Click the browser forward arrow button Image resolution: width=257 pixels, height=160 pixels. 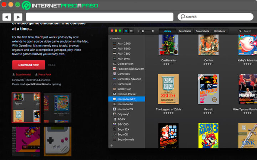[18, 17]
